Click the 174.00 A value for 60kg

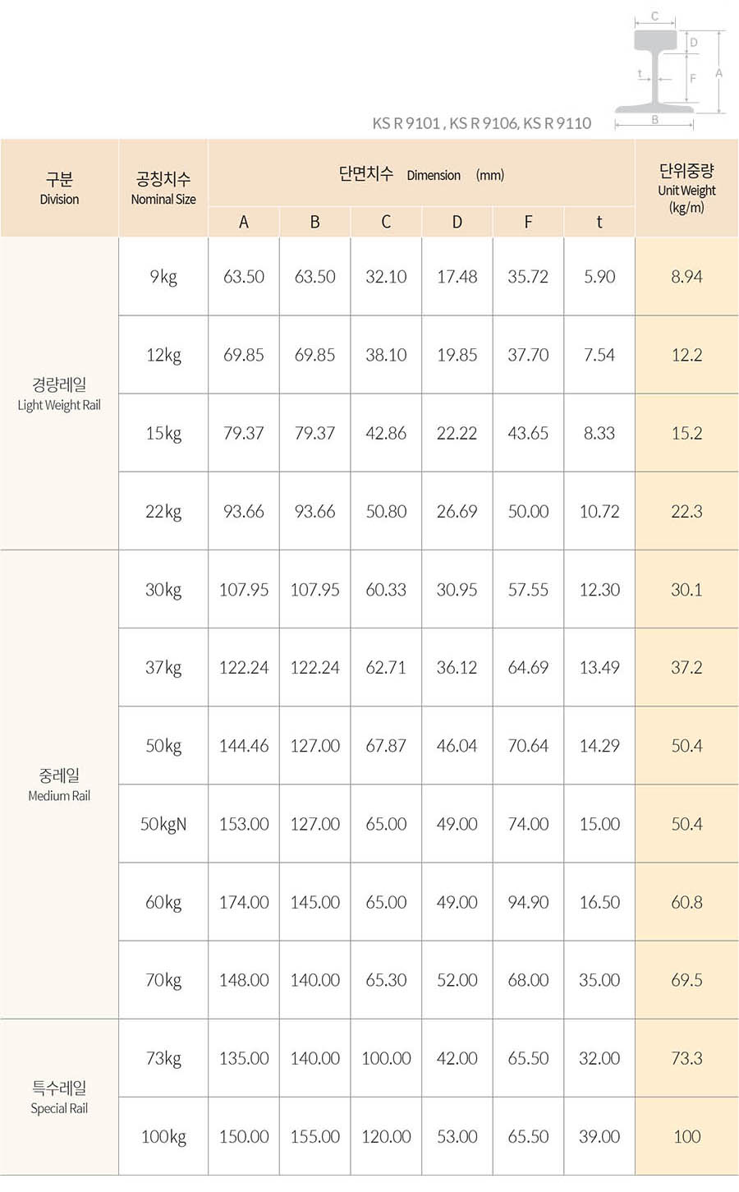pos(244,902)
